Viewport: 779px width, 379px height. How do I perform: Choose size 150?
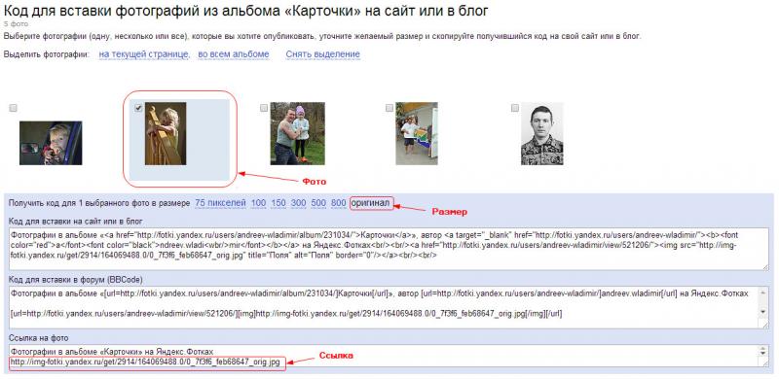[x=278, y=203]
